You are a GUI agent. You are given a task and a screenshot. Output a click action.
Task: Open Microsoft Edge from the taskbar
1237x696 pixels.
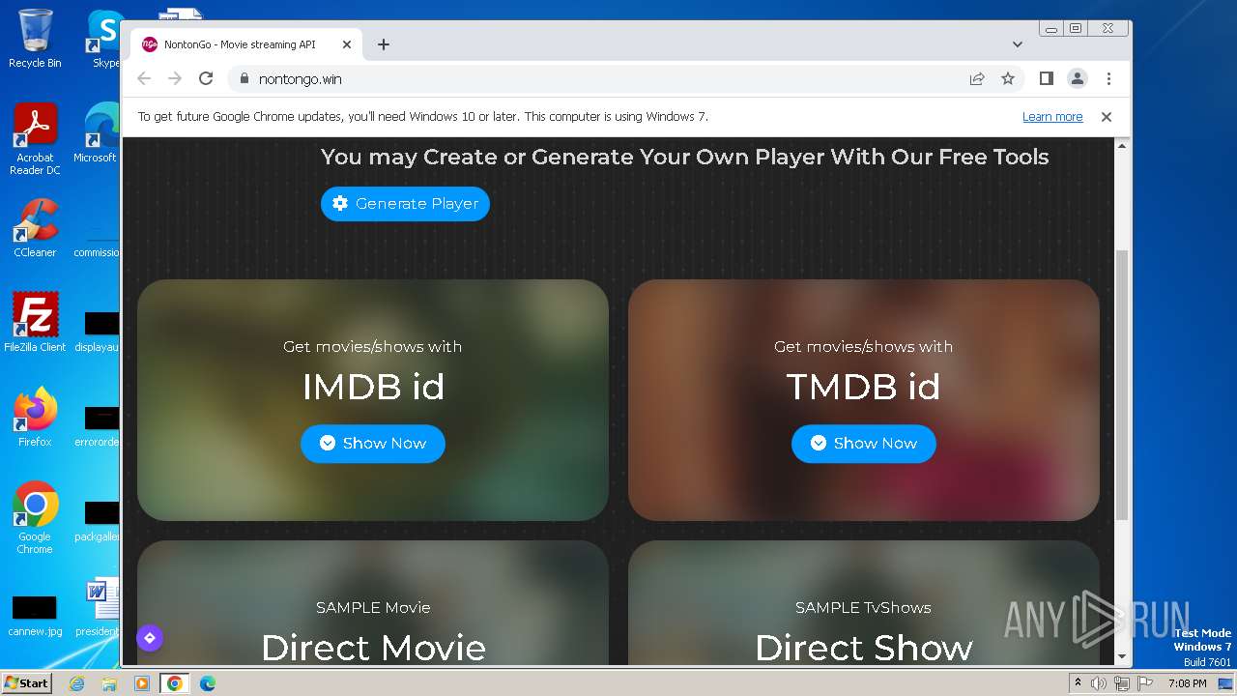(208, 683)
